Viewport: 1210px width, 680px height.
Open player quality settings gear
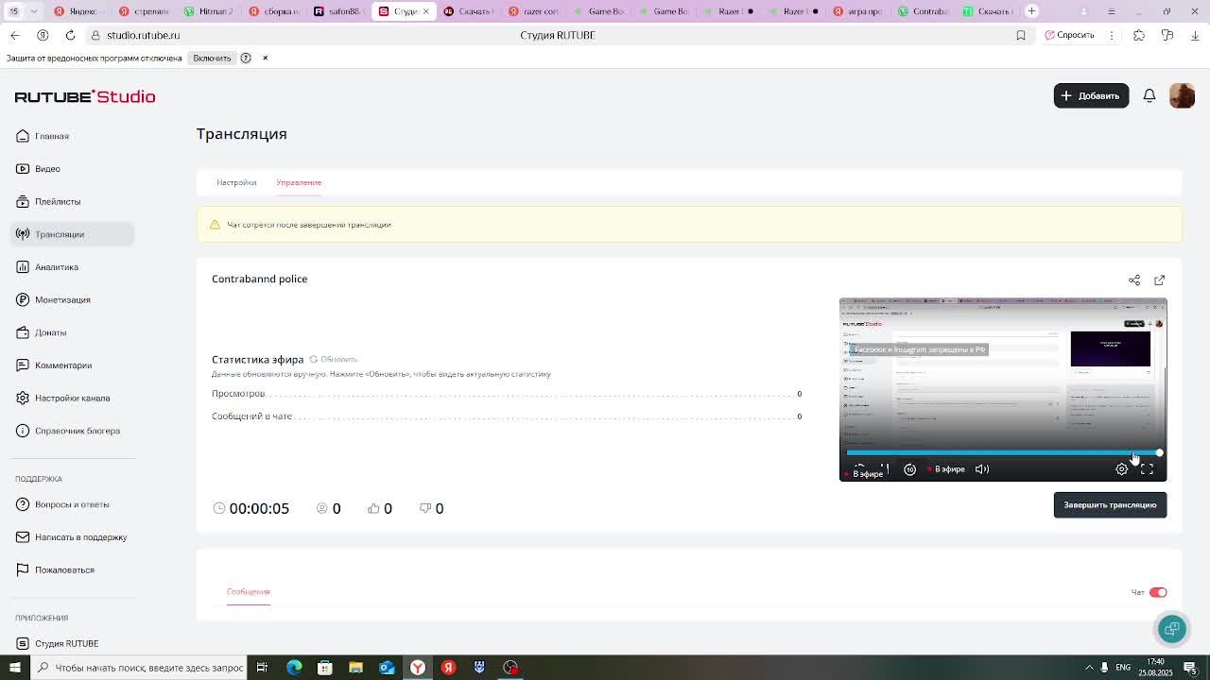pyautogui.click(x=1121, y=469)
